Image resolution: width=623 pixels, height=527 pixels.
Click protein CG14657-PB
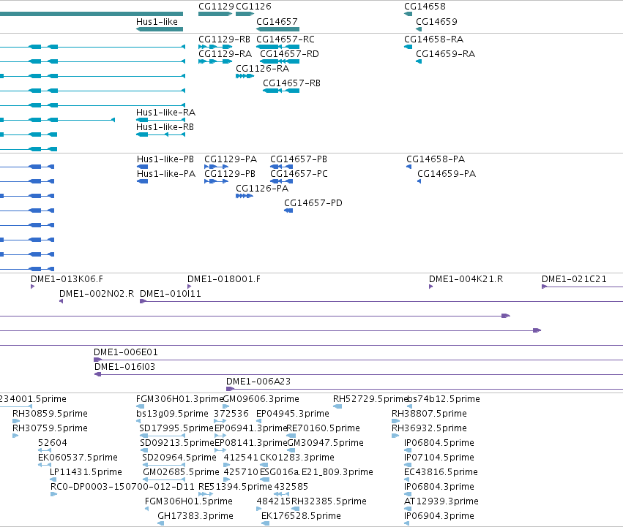click(299, 159)
